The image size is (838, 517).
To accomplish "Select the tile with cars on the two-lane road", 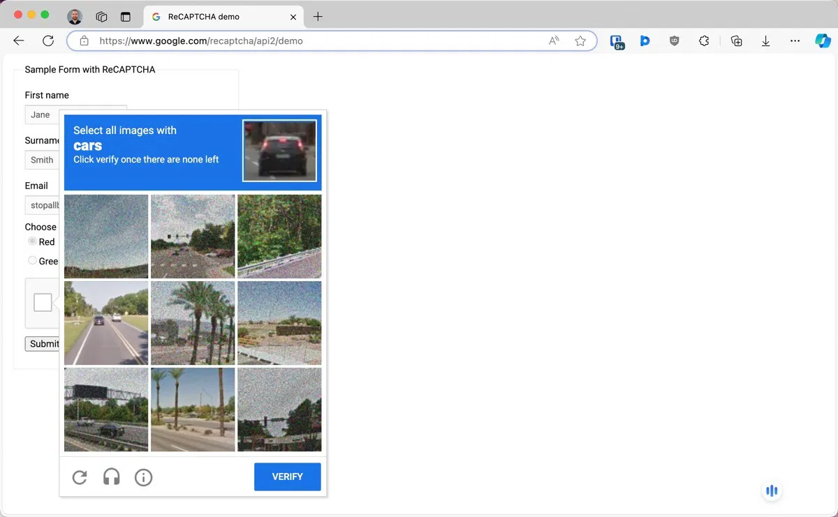I will click(x=106, y=323).
